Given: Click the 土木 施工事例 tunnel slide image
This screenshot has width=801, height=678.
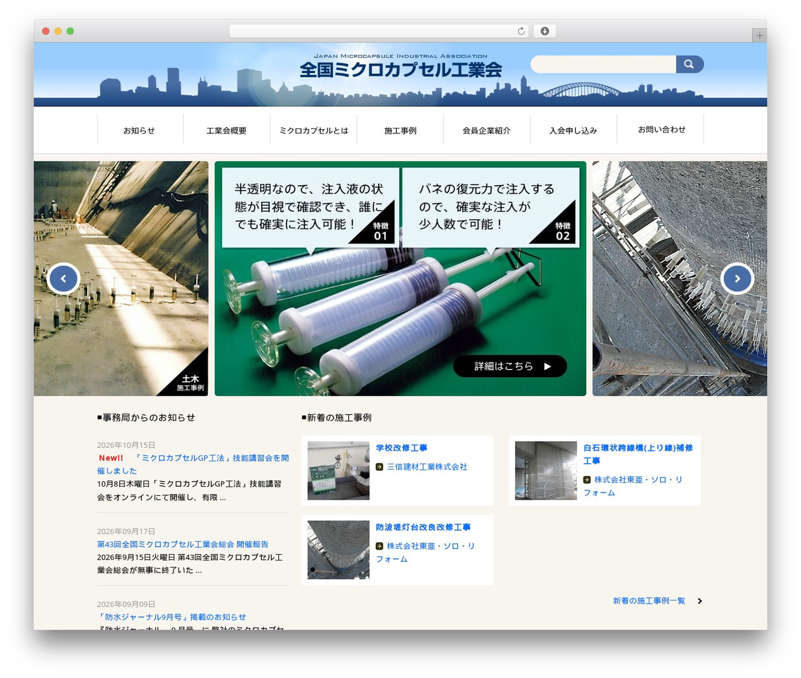Looking at the screenshot, I should (121, 279).
